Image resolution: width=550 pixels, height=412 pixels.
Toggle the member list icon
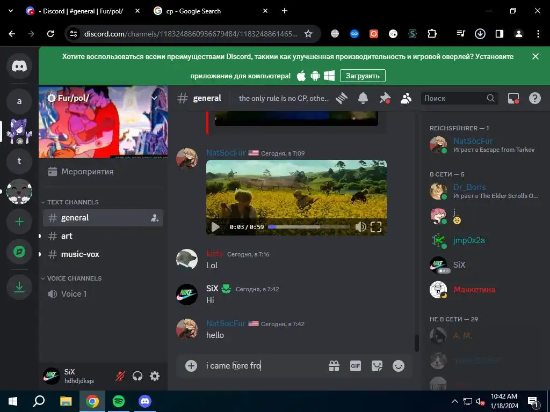(x=406, y=99)
